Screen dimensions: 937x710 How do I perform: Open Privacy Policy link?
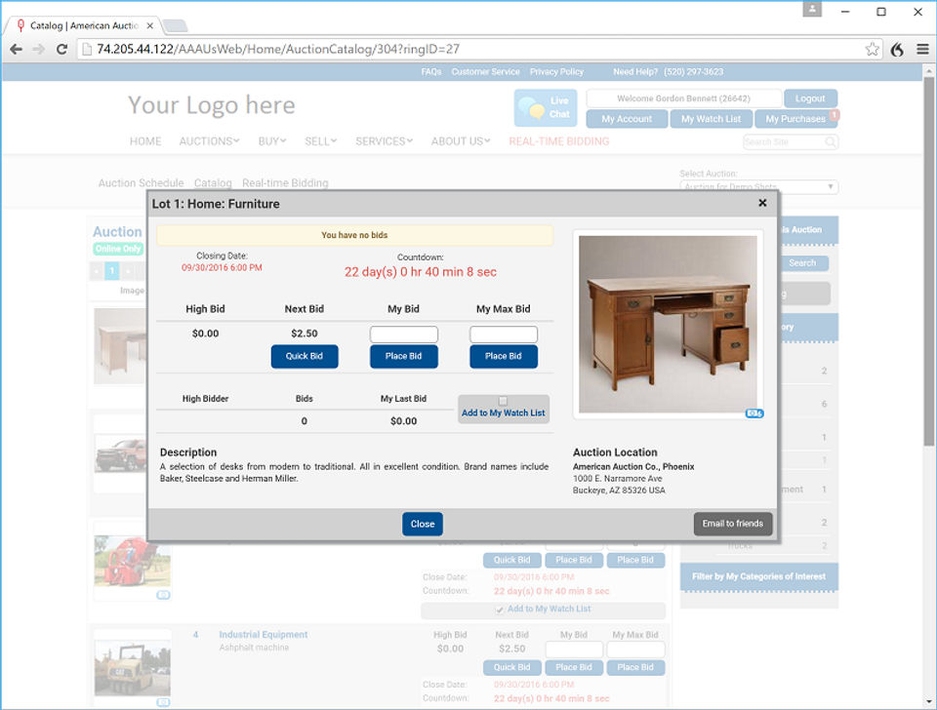[556, 71]
